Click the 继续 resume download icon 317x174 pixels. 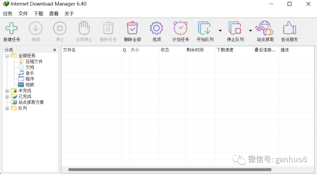36,28
